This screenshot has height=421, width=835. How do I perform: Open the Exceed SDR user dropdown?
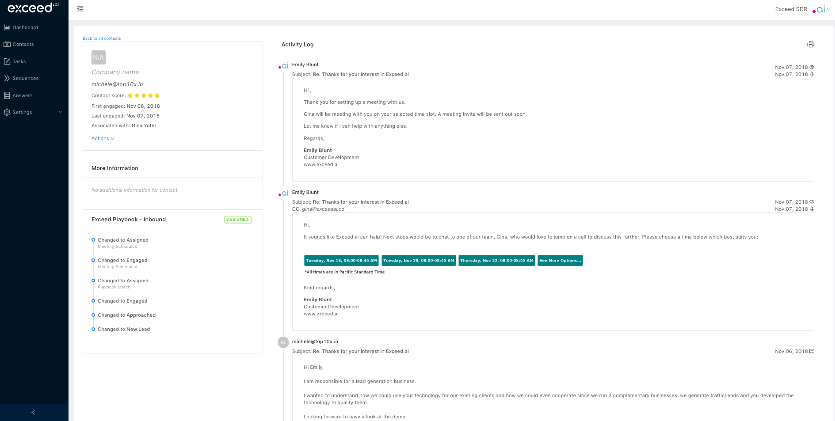(x=803, y=9)
